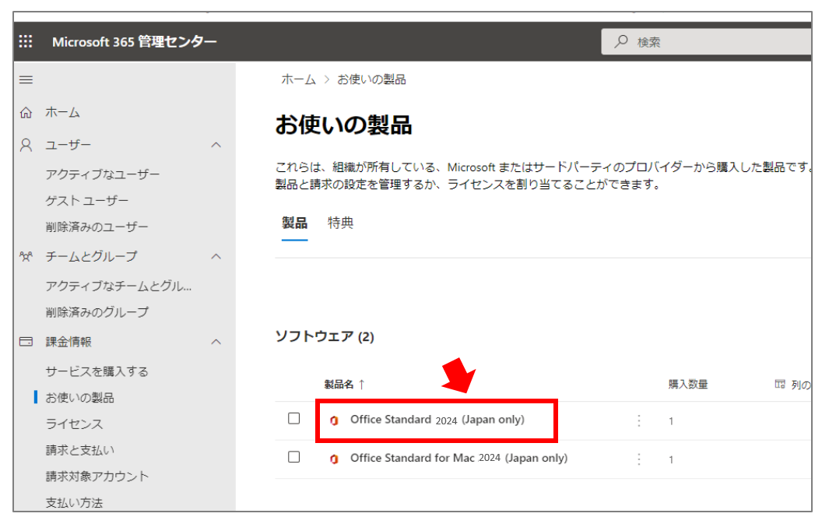The height and width of the screenshot is (524, 822).
Task: Tick the checkbox for Office Standard 2024
Action: point(294,419)
